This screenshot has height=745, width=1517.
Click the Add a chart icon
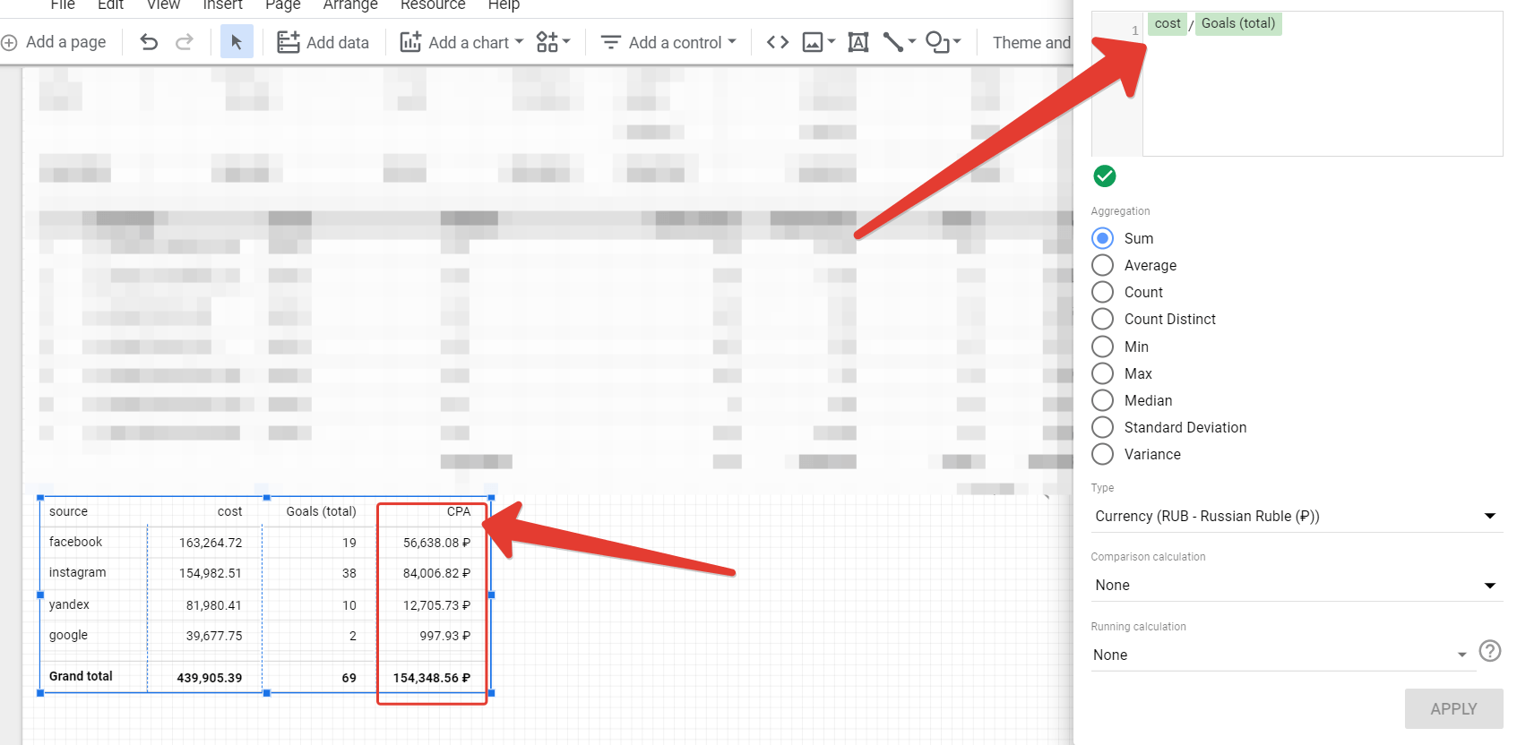click(x=410, y=42)
